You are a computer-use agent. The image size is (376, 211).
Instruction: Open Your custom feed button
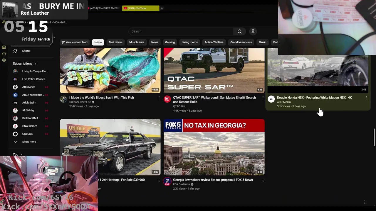pyautogui.click(x=75, y=42)
